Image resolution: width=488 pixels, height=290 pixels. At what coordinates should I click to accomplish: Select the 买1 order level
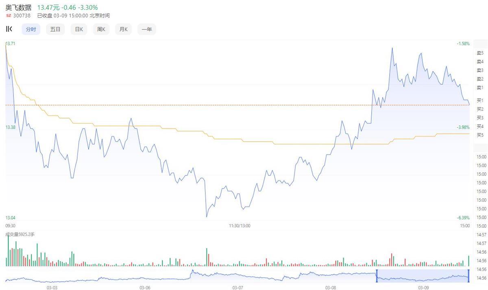click(480, 100)
